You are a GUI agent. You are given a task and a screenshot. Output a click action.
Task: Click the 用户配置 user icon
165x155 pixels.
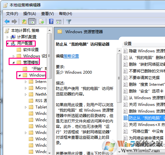[x=13, y=43]
